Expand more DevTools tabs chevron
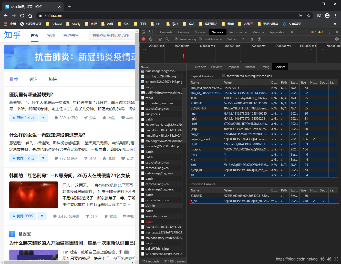This screenshot has width=341, height=264. coord(292,32)
